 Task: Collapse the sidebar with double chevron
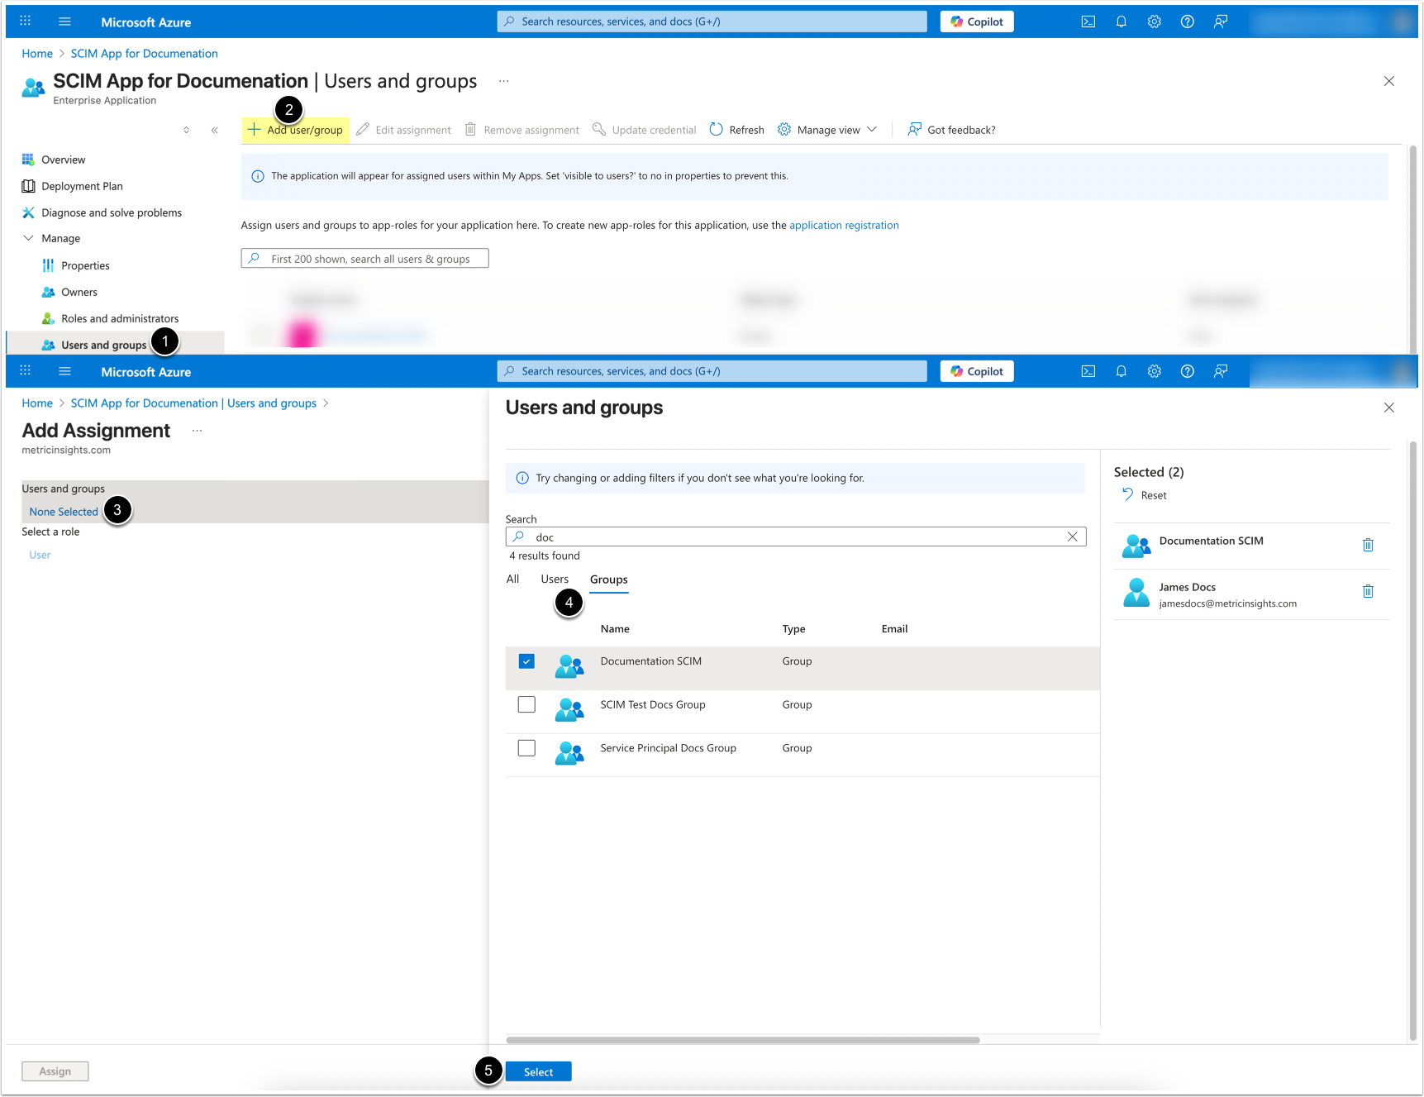click(x=214, y=130)
